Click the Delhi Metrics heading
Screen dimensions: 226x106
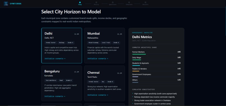click(142, 37)
